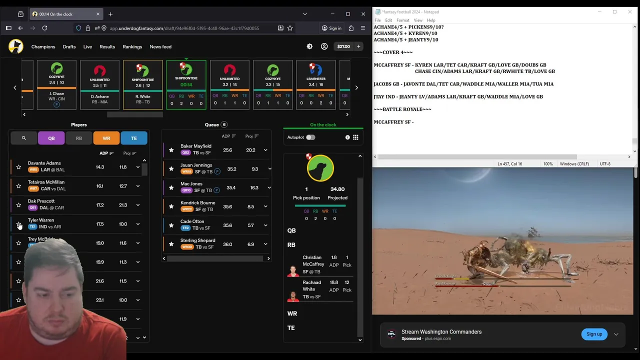Click the queue horizontal scrollbar
This screenshot has width=640, height=360.
tap(215, 258)
